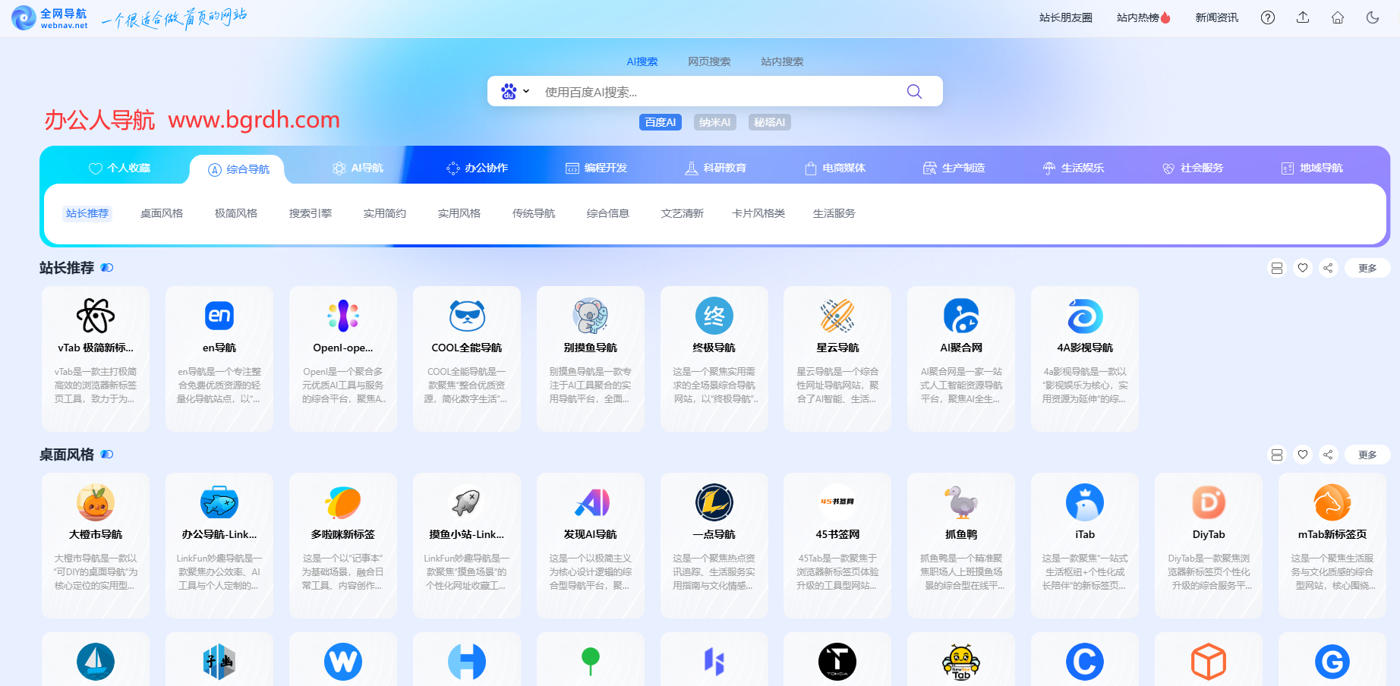Toggle dark mode with moon icon

click(x=1372, y=17)
